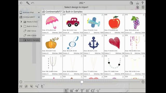Tap the lock icon on design 519

123,56
